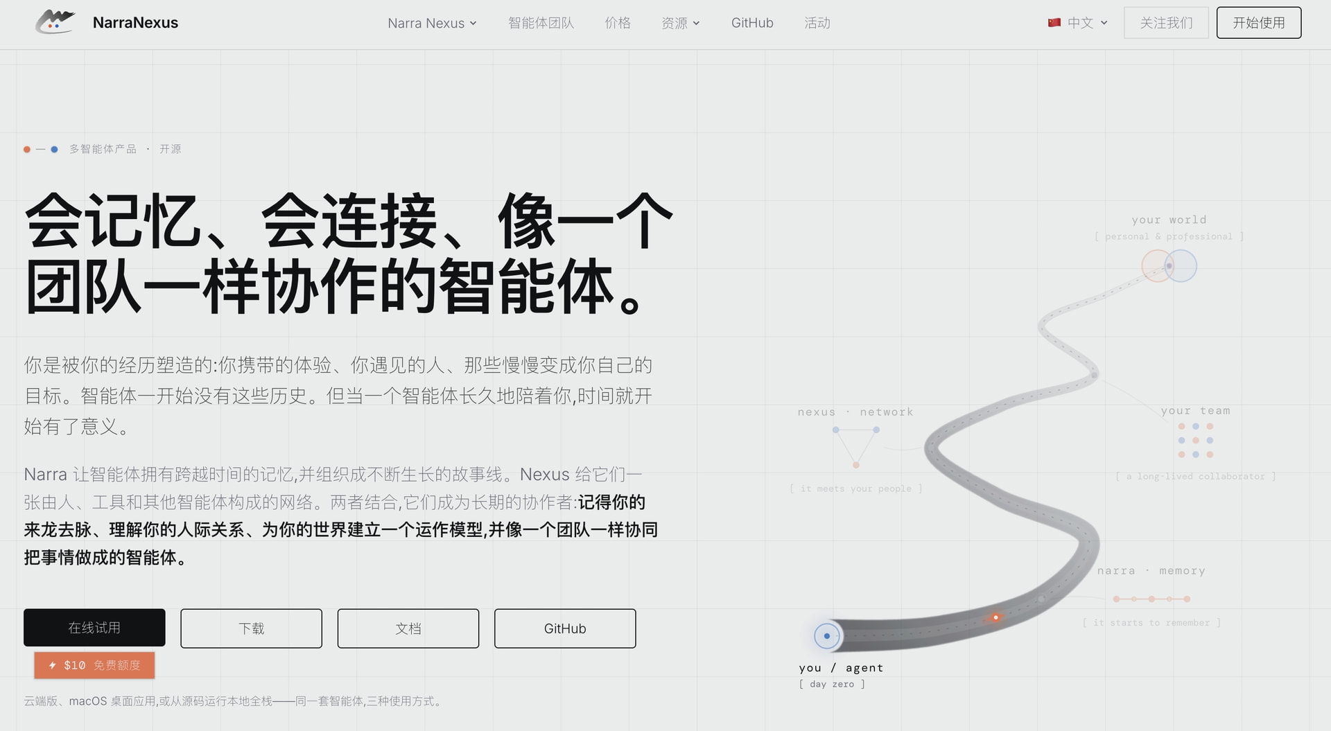Click the '[ a long-lived collaborator ]' caption

1196,476
